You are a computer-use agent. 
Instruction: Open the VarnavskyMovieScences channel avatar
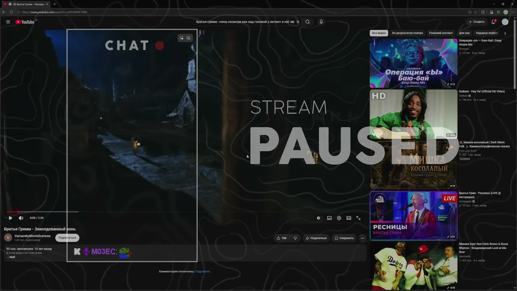tap(8, 238)
